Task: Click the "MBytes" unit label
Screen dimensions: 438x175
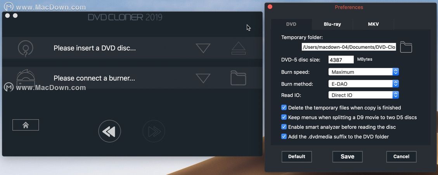Action: click(365, 59)
